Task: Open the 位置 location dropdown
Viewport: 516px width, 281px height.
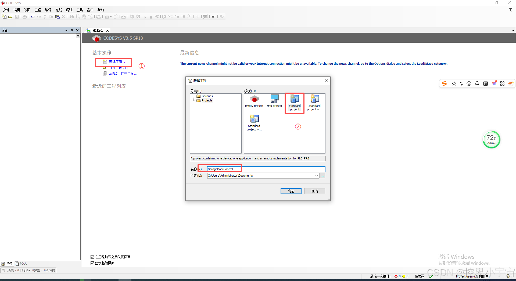Action: pyautogui.click(x=316, y=176)
